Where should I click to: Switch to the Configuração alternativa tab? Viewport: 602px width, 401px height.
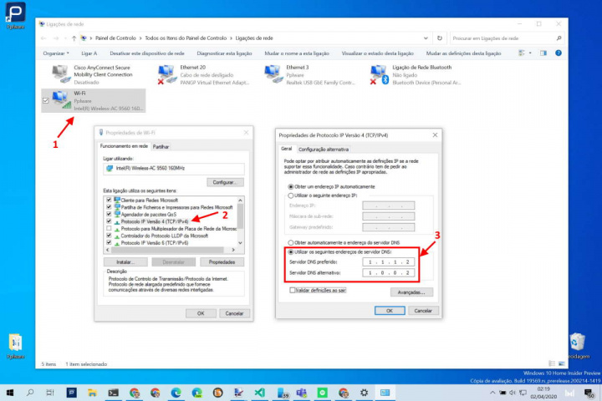[324, 150]
